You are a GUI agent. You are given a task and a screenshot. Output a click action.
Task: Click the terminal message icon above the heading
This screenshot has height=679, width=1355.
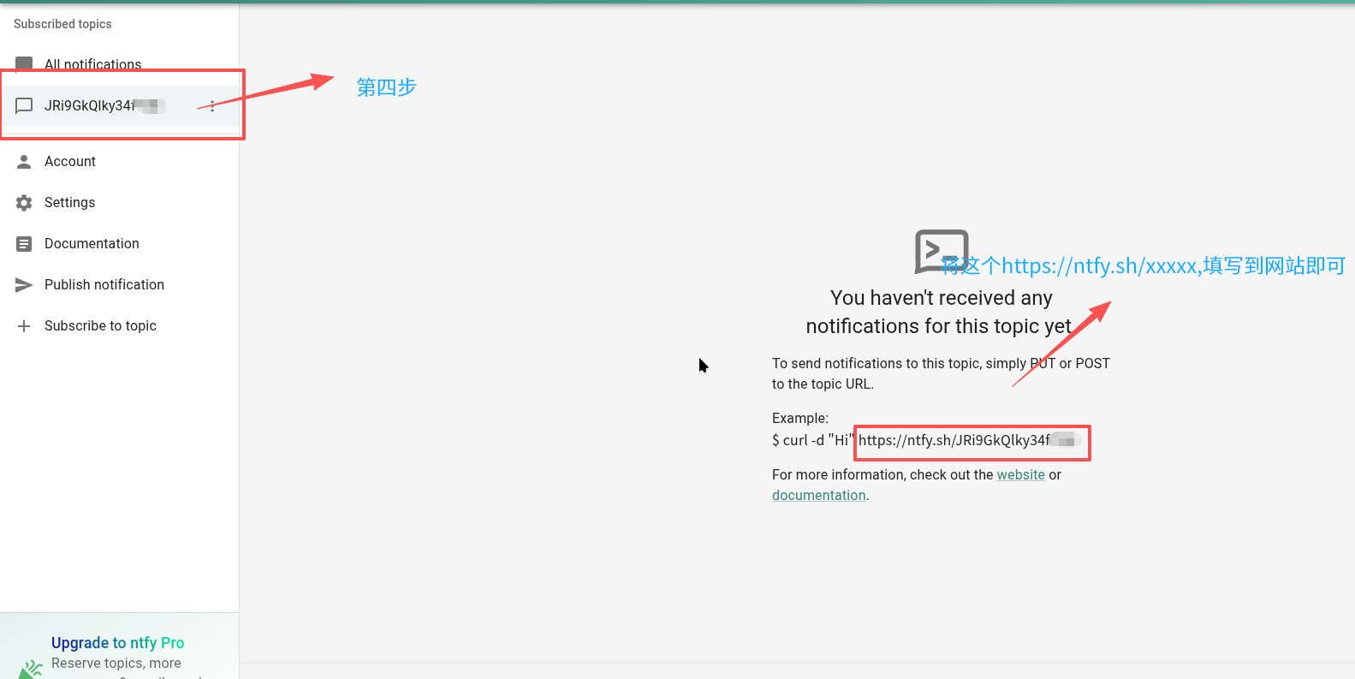tap(942, 251)
